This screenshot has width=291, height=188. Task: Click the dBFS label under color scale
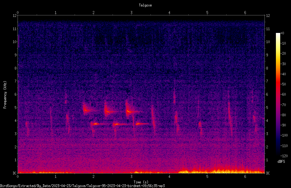pos(281,162)
